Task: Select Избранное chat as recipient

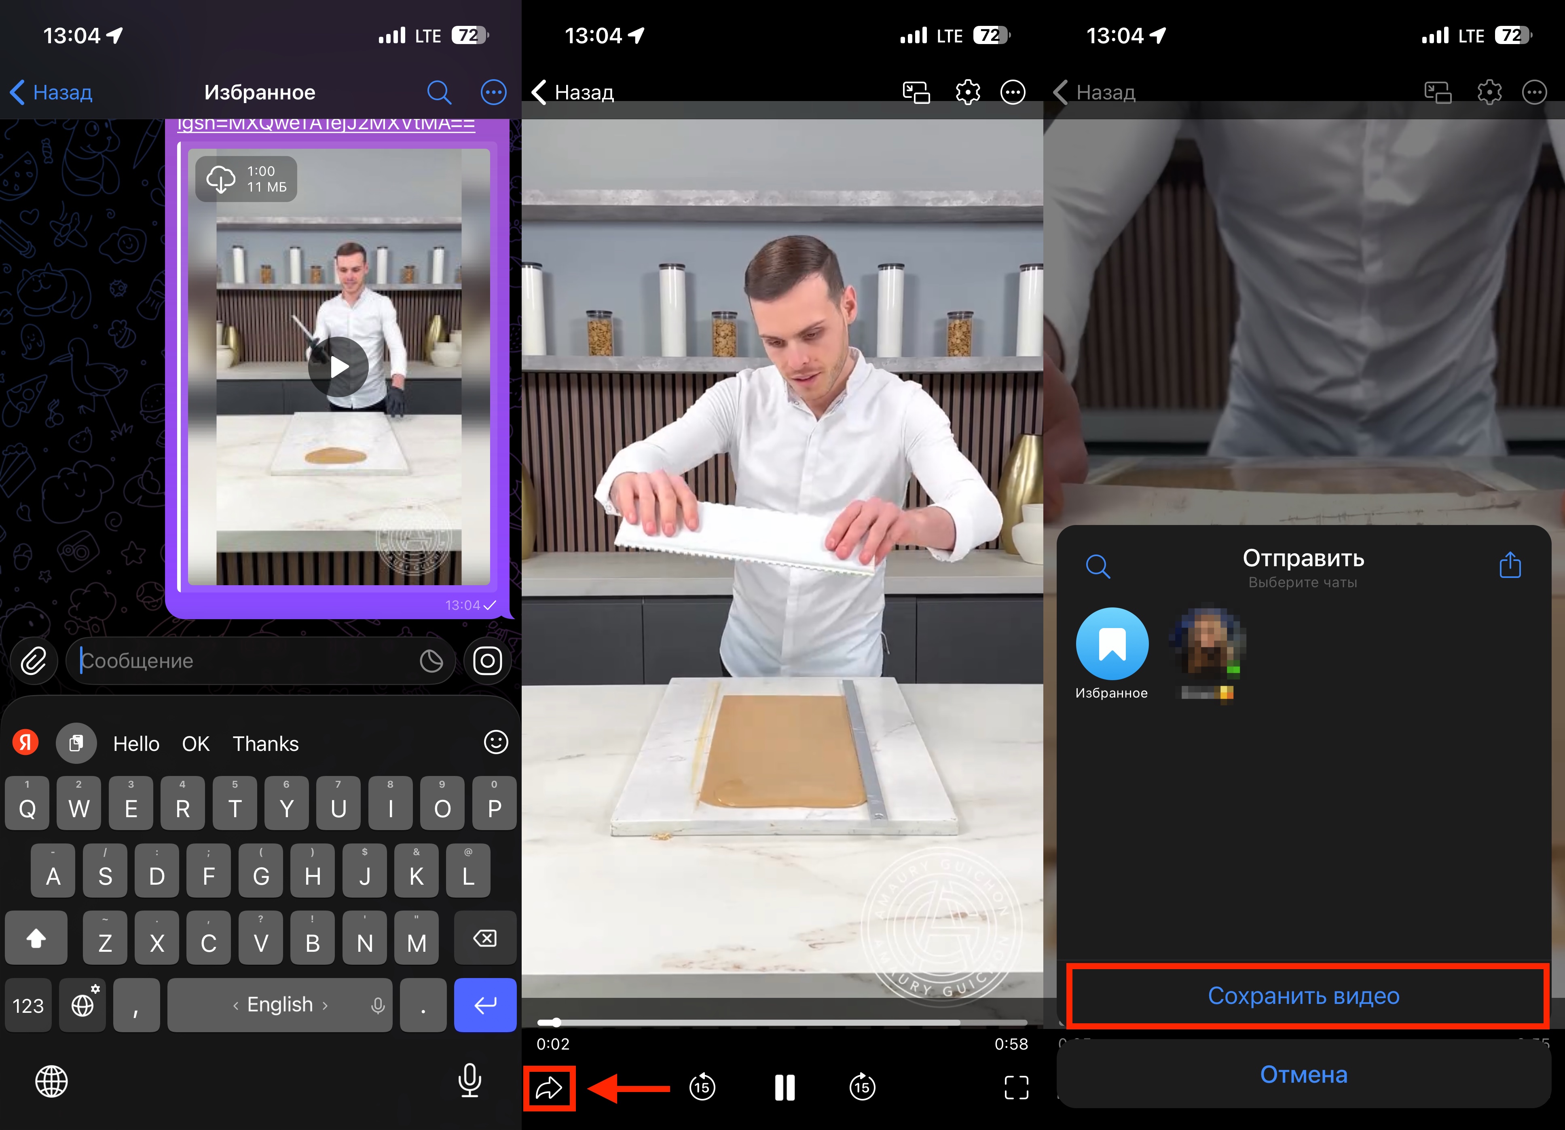Action: (x=1112, y=644)
